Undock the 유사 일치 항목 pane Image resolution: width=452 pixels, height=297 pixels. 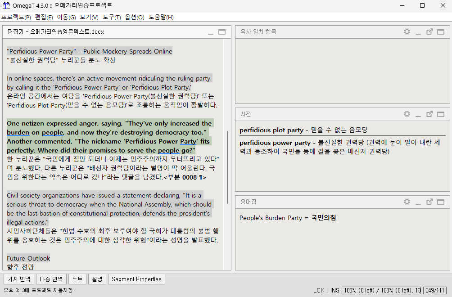pos(429,31)
